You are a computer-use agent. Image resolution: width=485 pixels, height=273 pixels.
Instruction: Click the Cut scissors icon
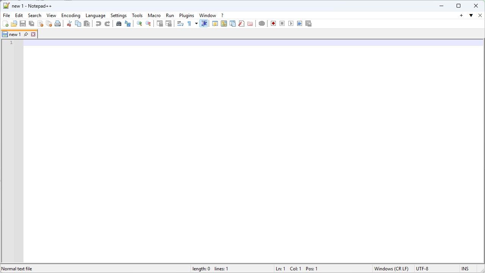point(69,24)
